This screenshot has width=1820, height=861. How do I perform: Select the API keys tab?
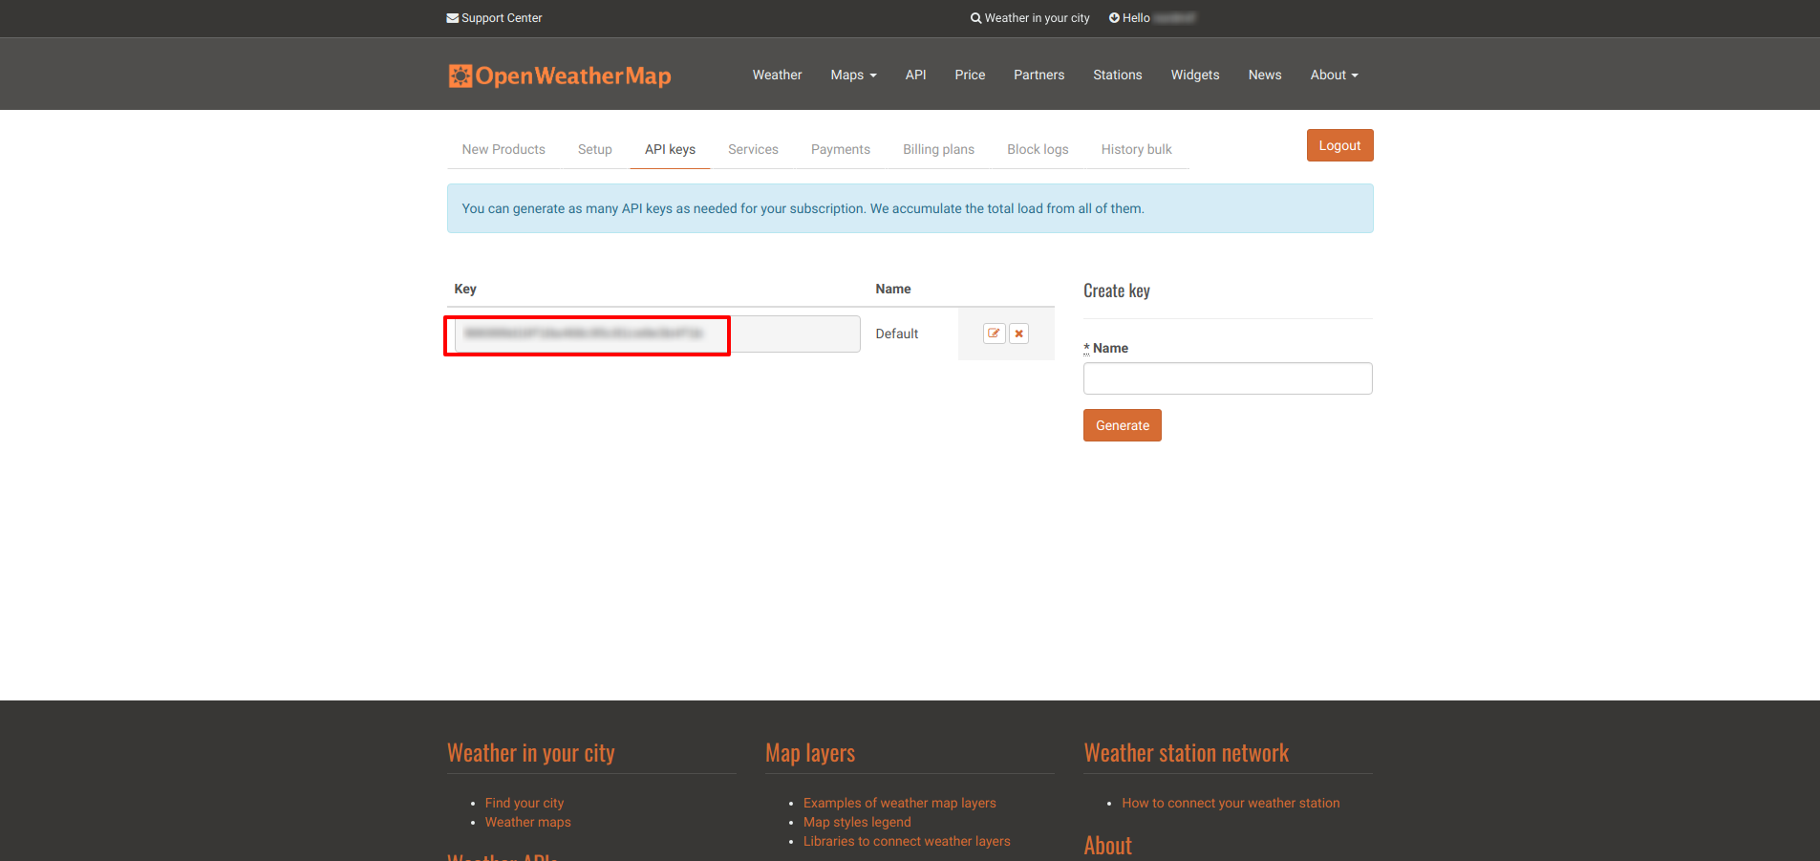(670, 149)
